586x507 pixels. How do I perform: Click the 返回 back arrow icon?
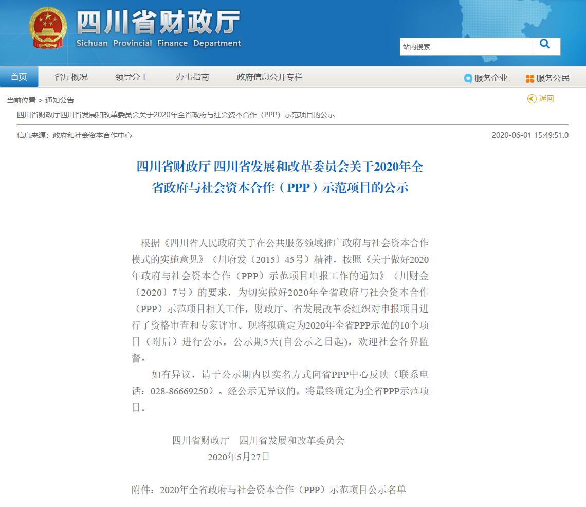point(532,99)
